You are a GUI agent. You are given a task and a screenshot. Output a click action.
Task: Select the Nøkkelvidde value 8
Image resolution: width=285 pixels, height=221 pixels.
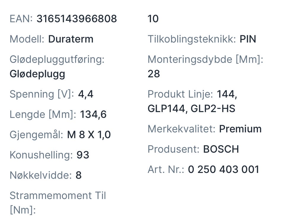79,175
